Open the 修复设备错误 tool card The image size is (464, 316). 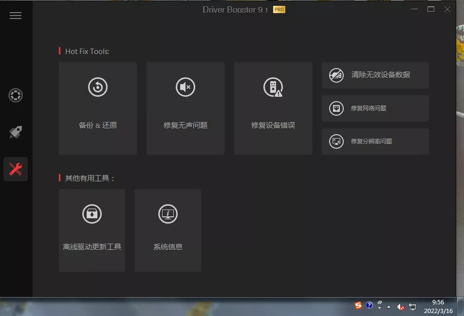click(x=273, y=108)
